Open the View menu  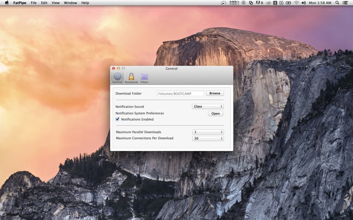56,3
